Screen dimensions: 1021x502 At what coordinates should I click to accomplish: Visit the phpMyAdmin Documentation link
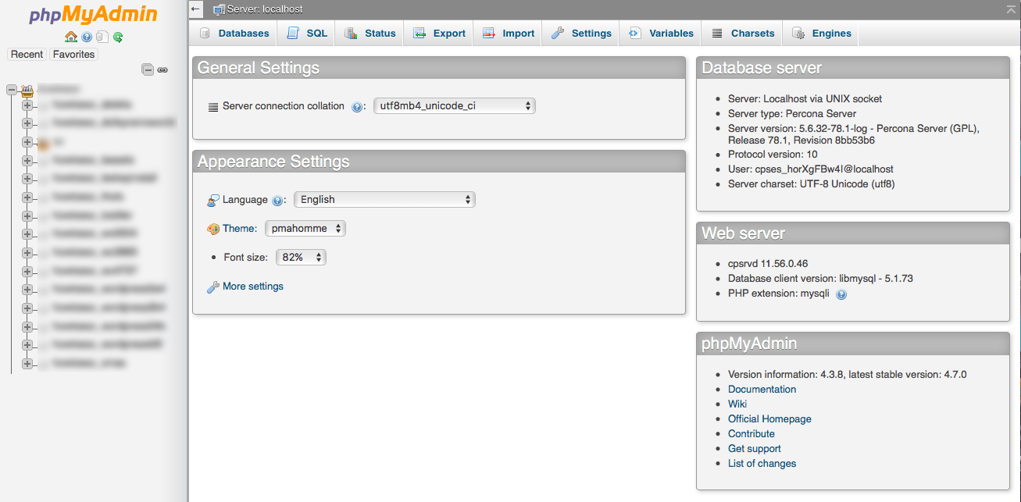click(x=762, y=389)
